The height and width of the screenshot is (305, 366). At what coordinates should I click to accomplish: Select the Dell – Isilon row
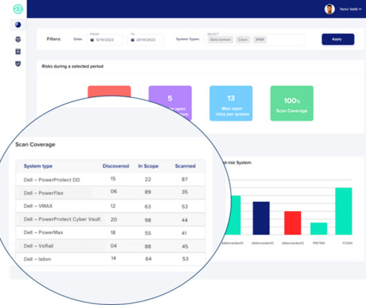pos(110,259)
